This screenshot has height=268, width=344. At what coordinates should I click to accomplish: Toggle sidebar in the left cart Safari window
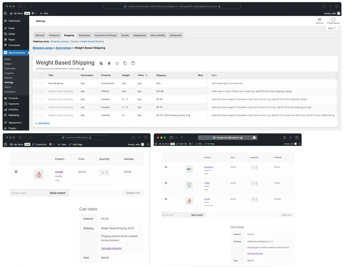[x=21, y=137]
